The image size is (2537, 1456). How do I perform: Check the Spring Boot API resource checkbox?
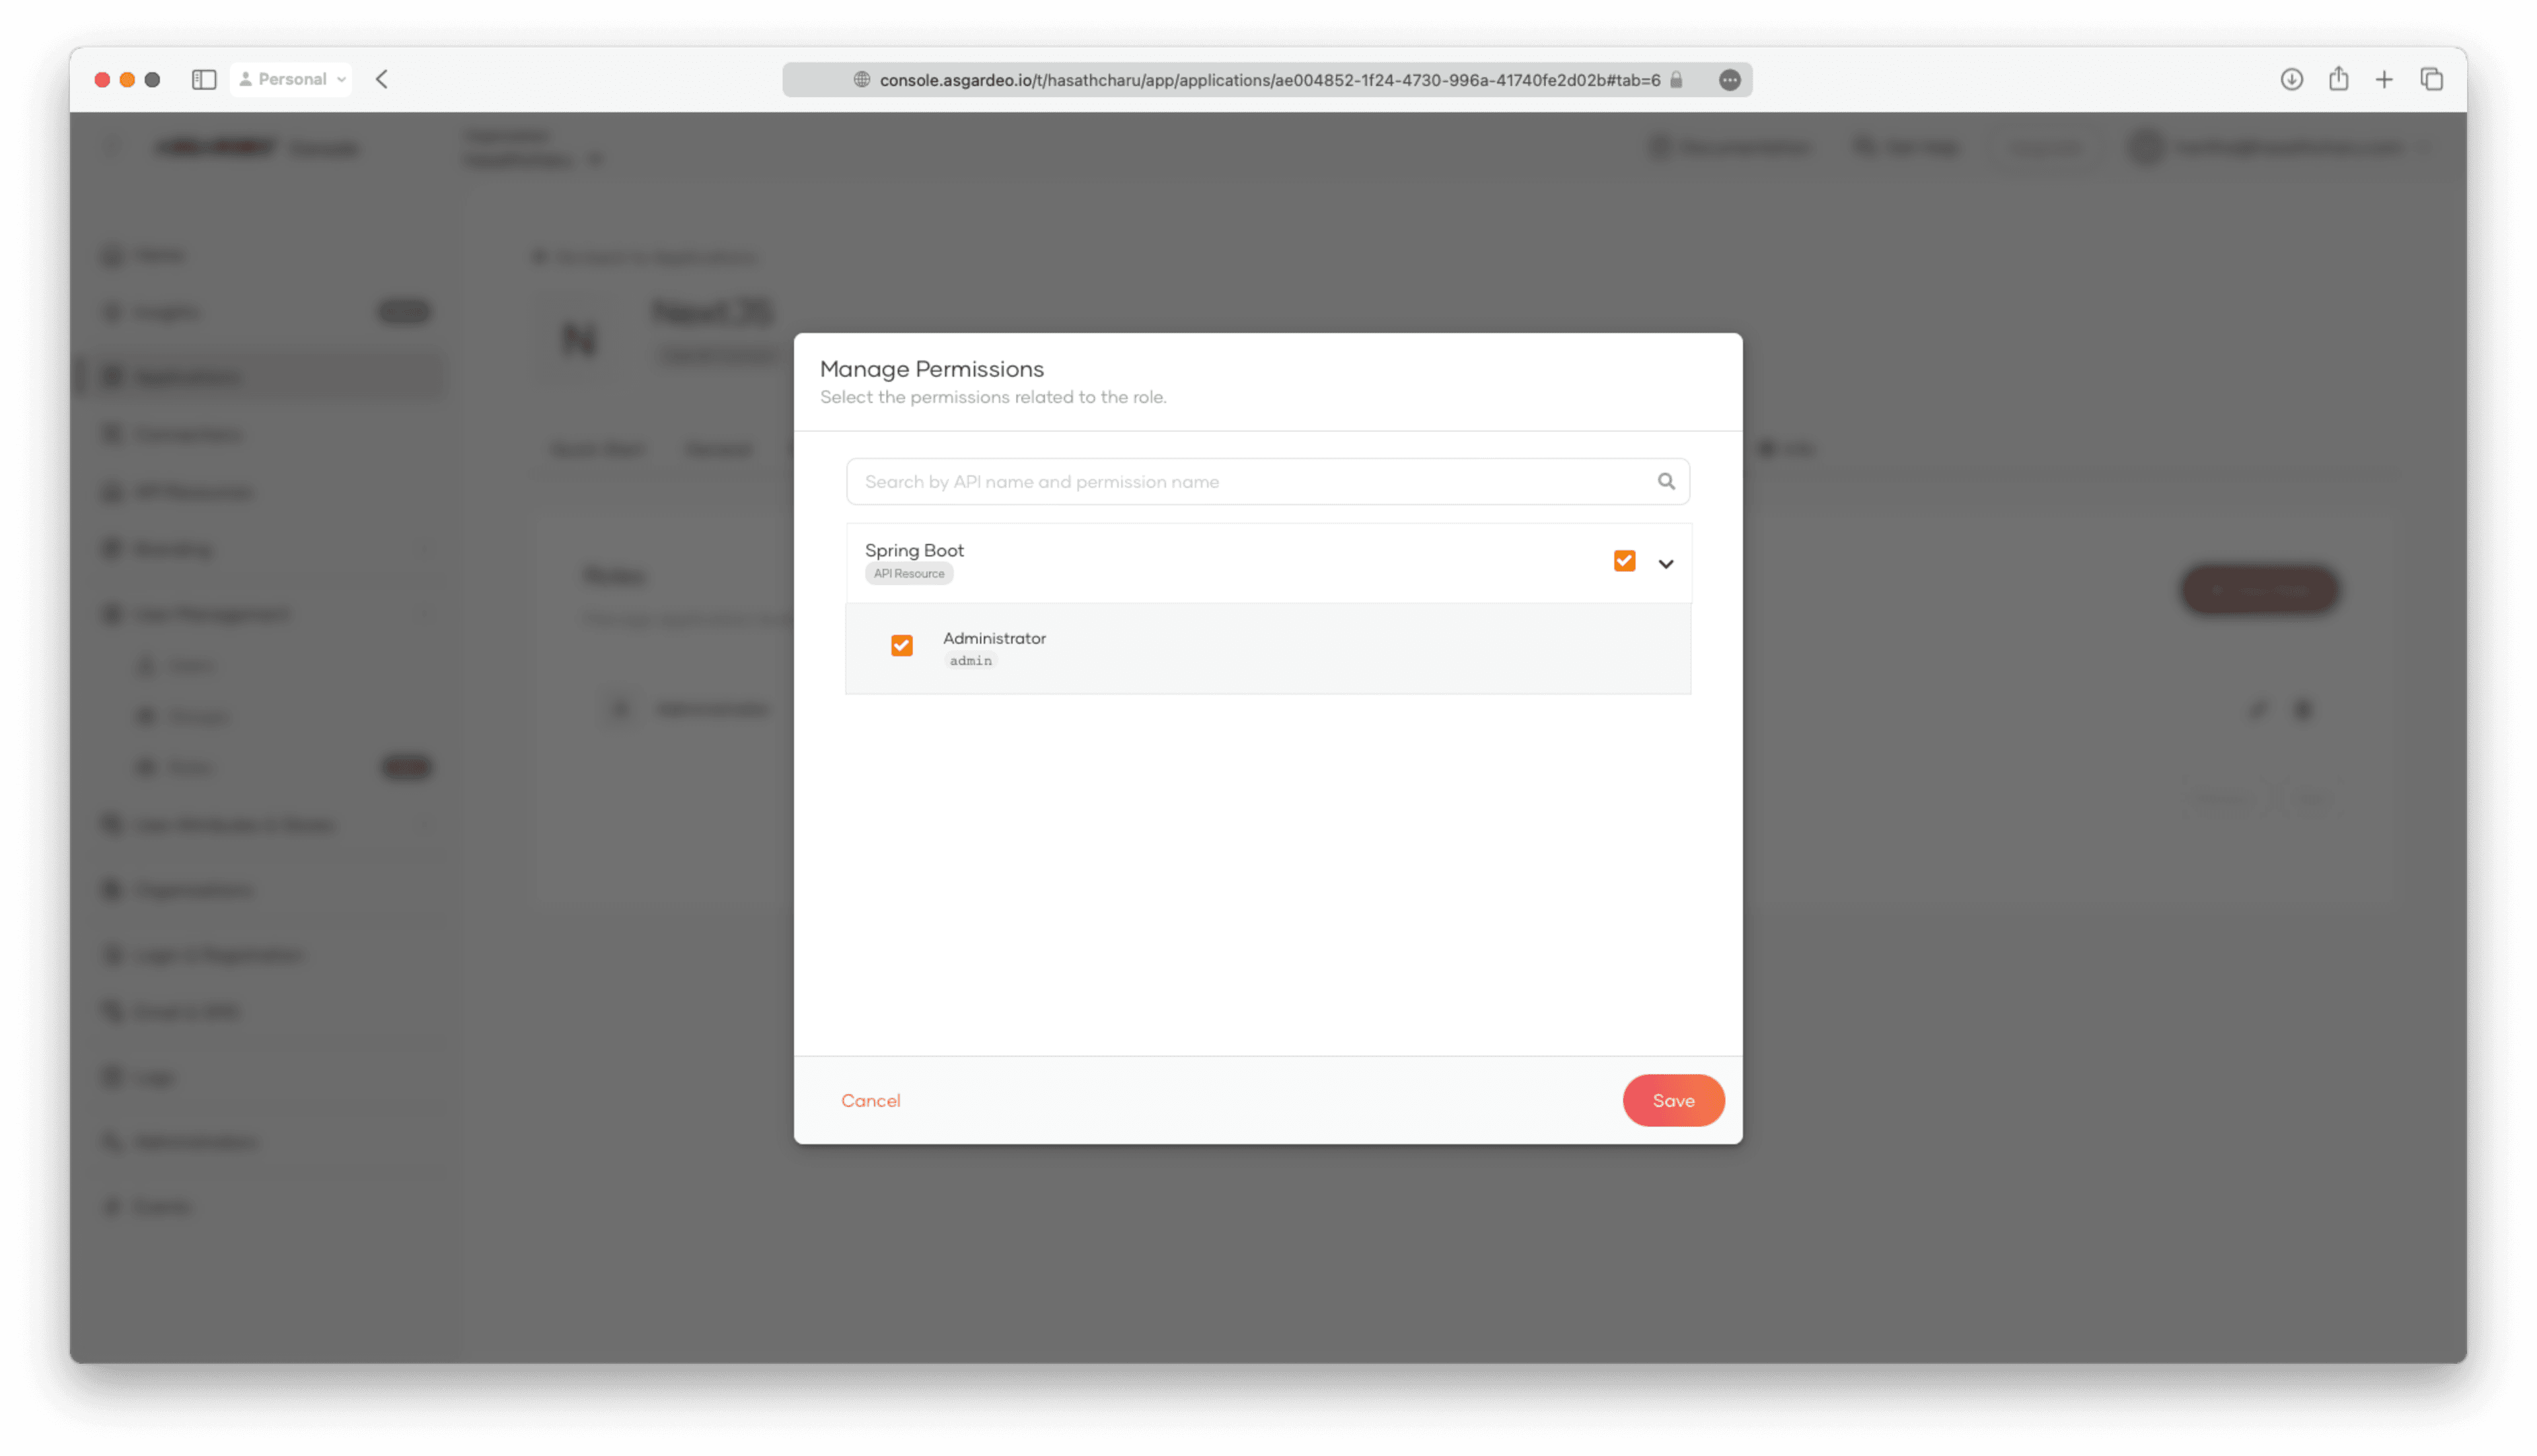pyautogui.click(x=1624, y=561)
